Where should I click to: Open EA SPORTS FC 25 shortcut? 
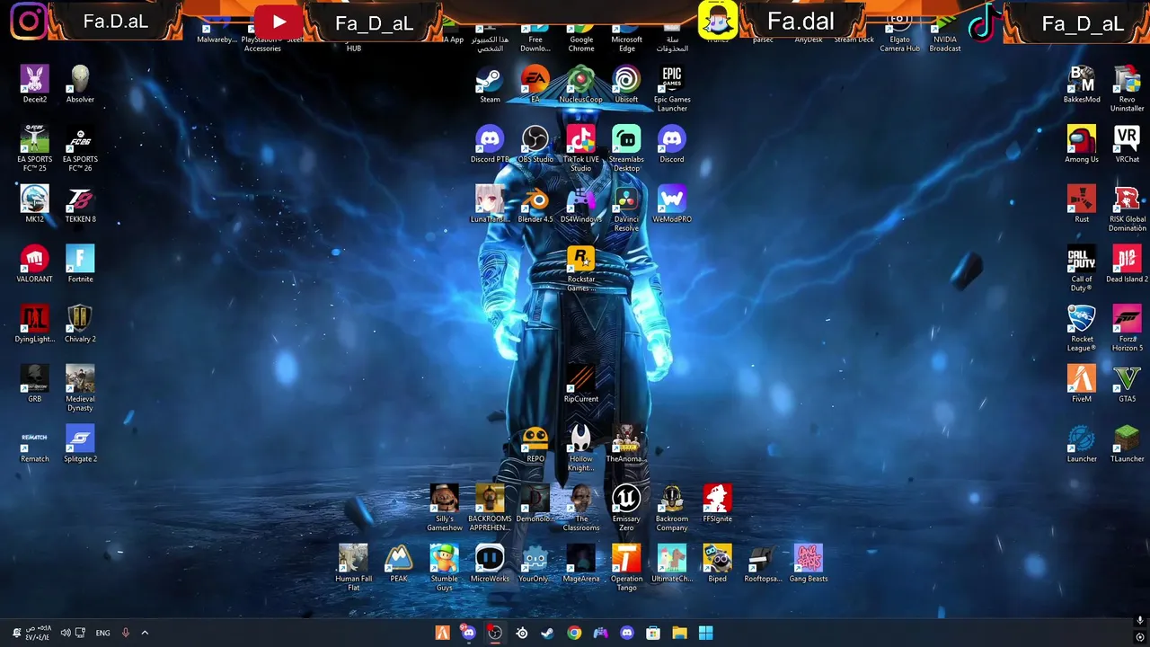(35, 149)
